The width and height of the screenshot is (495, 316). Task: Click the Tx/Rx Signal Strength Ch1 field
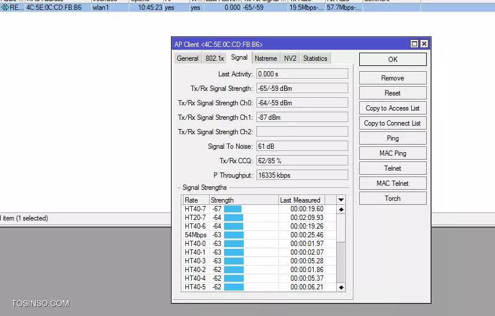click(x=302, y=117)
